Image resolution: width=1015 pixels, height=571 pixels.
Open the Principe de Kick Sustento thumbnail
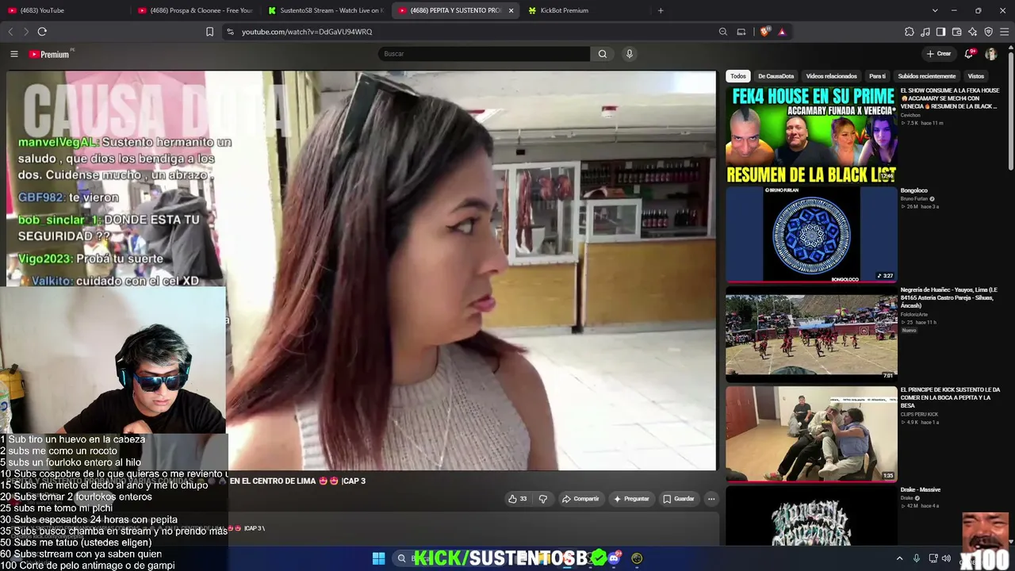pyautogui.click(x=811, y=434)
